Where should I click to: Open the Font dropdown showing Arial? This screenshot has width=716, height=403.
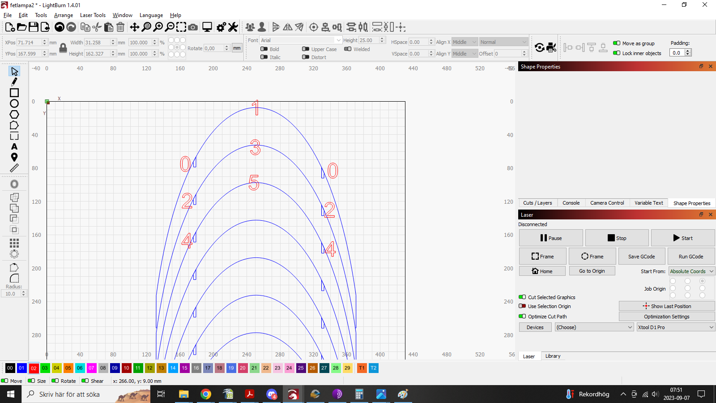(301, 40)
